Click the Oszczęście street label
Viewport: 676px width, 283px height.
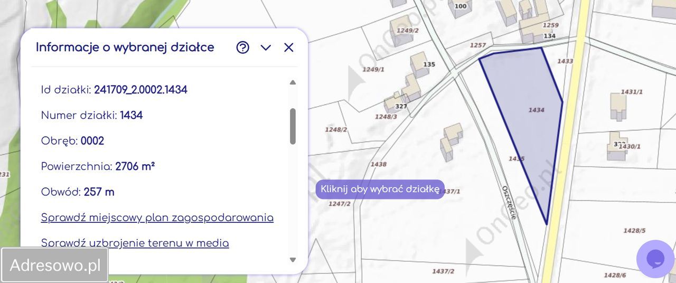pos(509,202)
